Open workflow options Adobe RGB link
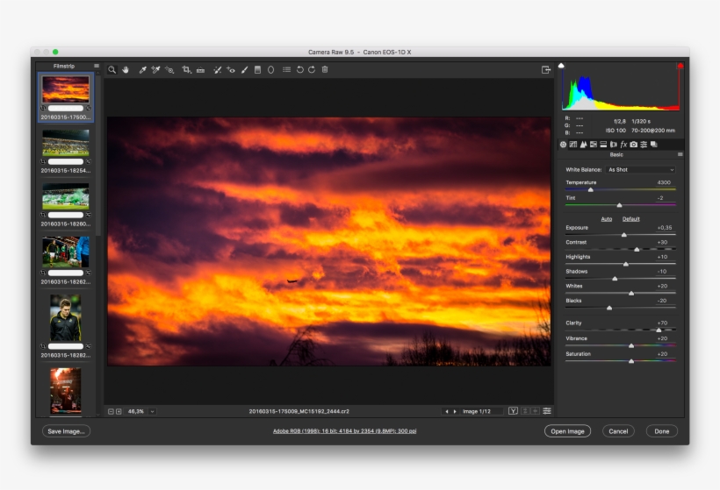Viewport: 720px width, 490px height. (x=345, y=431)
